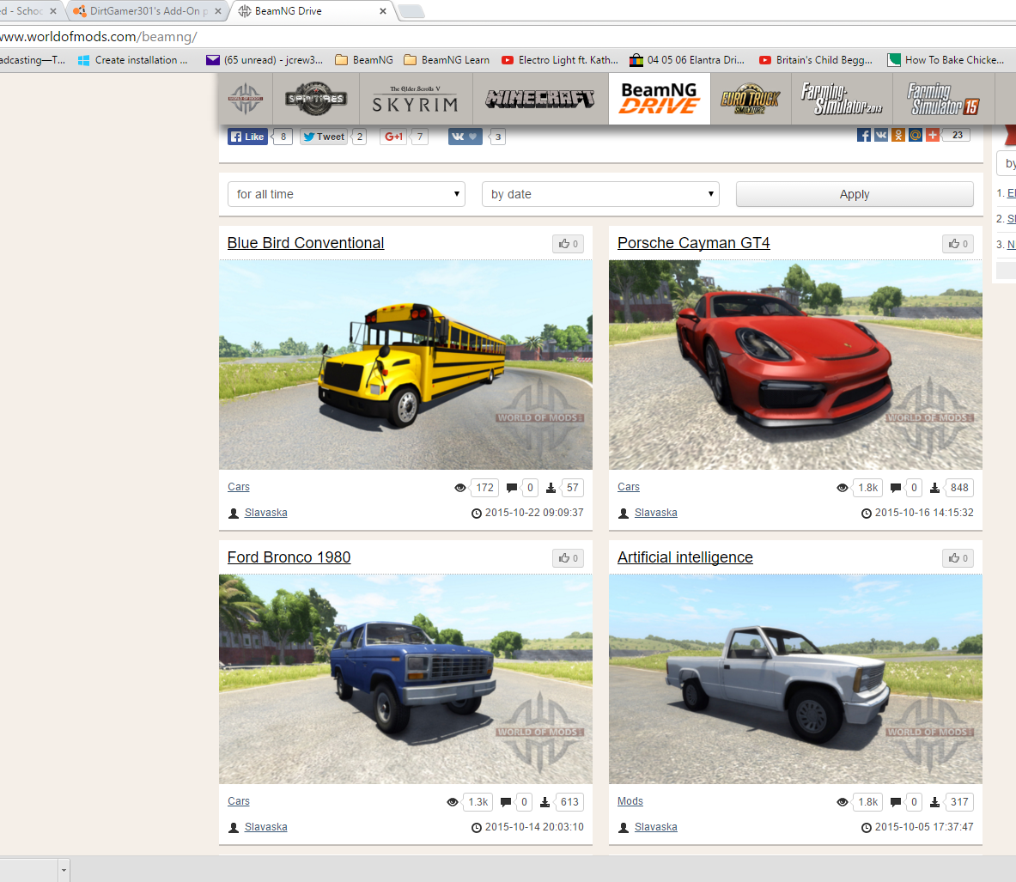Image resolution: width=1016 pixels, height=882 pixels.
Task: Click Cars category under Porsche Cayman
Action: 629,487
